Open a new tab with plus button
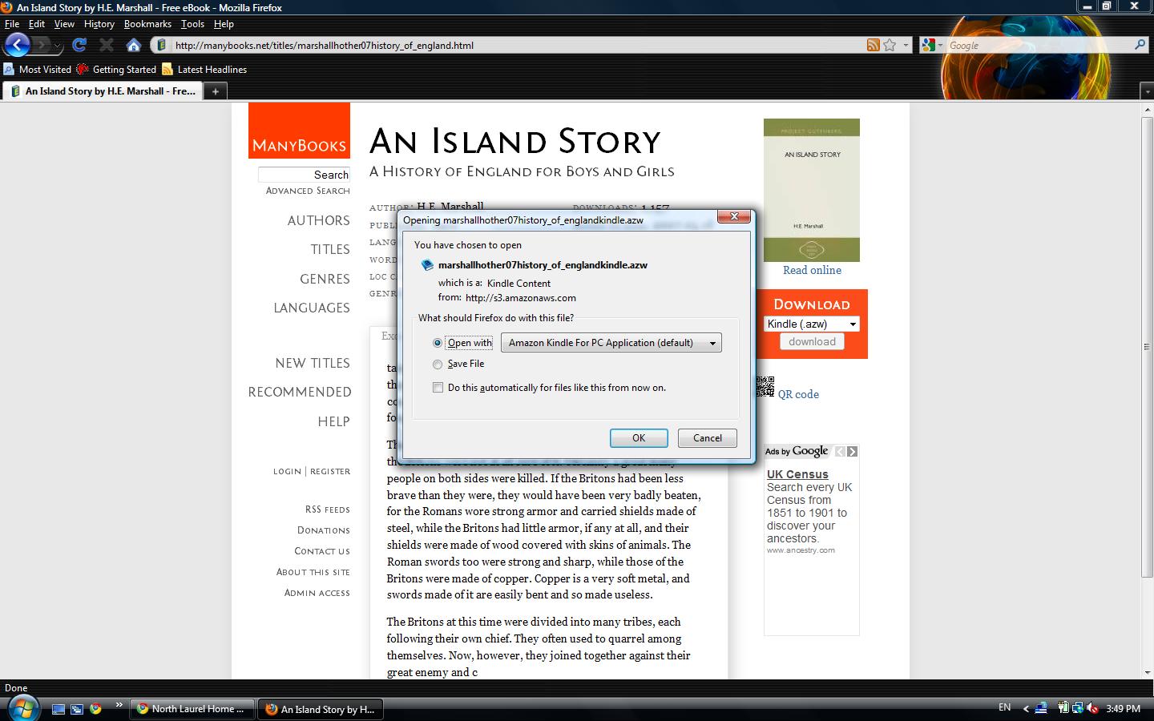The image size is (1154, 721). pos(215,91)
